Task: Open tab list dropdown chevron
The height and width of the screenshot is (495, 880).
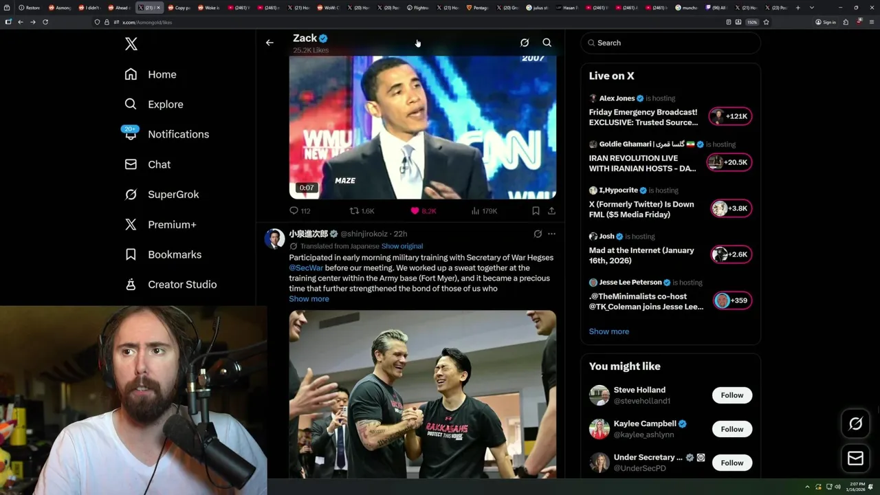Action: 812,8
